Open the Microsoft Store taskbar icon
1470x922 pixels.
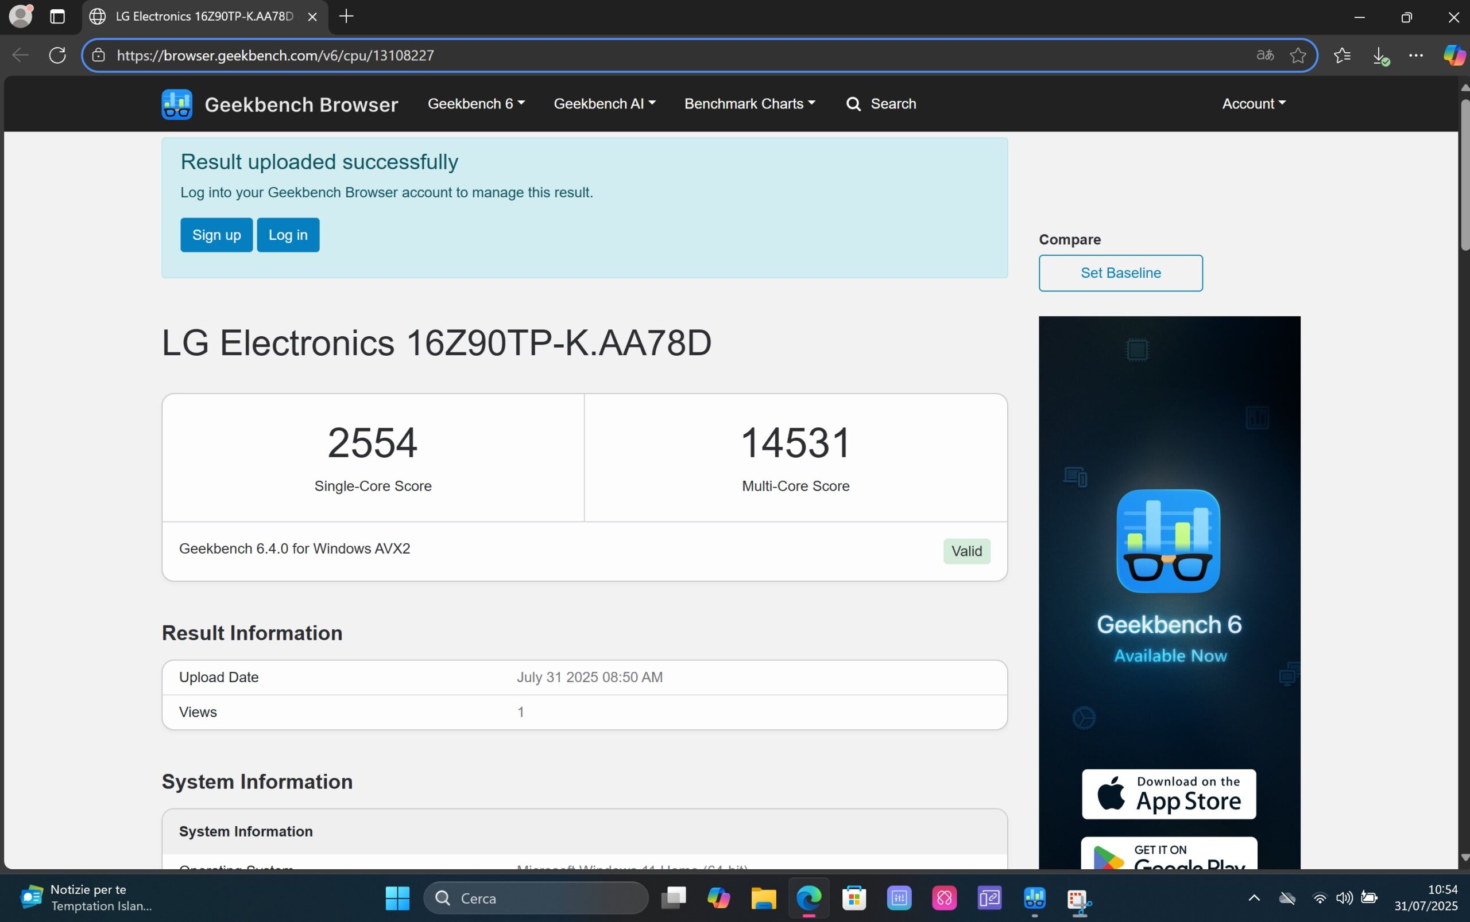tap(854, 898)
